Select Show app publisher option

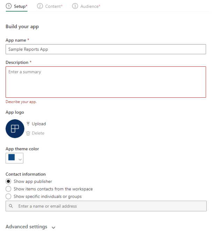pos(9,181)
